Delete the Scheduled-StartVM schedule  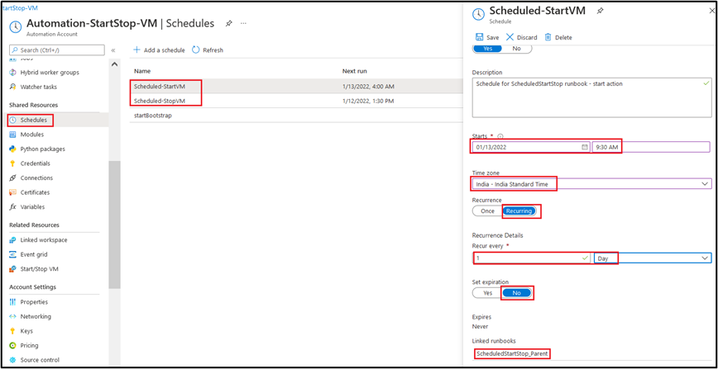[558, 37]
